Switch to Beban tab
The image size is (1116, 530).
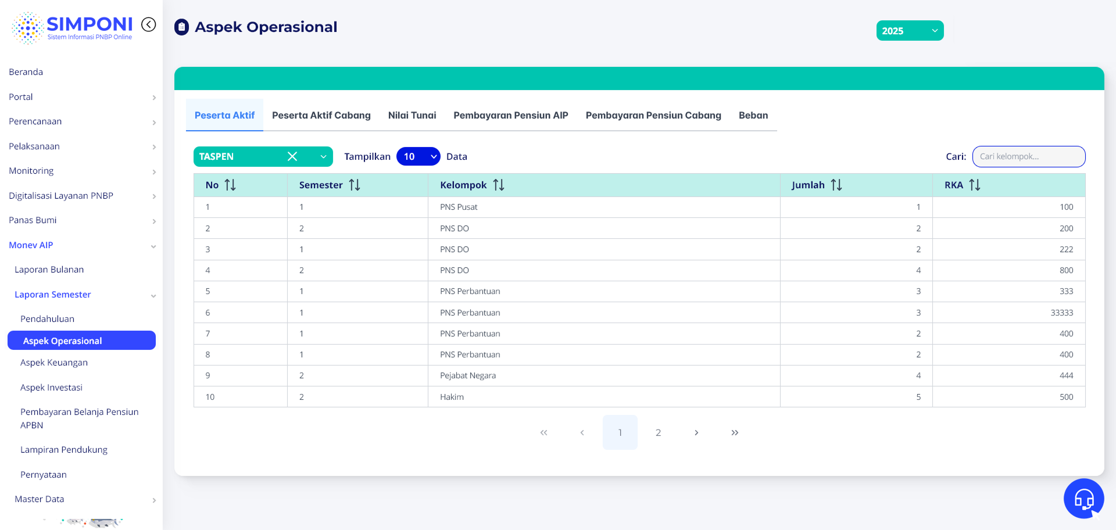pos(753,115)
